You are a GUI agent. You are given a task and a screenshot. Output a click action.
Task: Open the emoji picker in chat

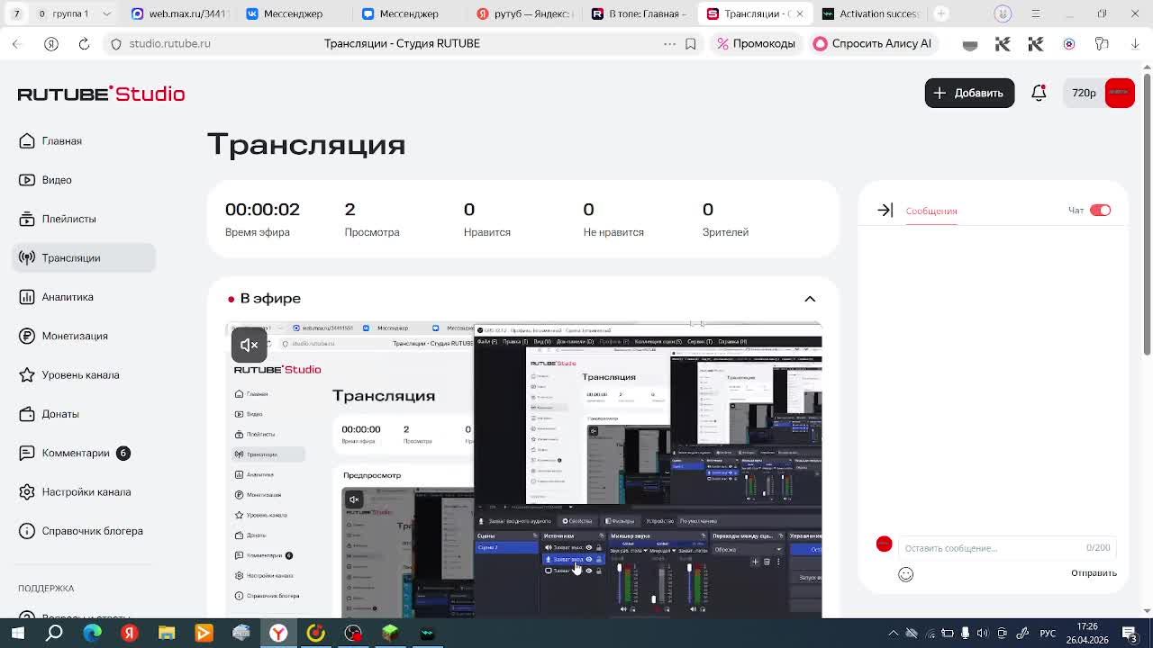click(905, 574)
